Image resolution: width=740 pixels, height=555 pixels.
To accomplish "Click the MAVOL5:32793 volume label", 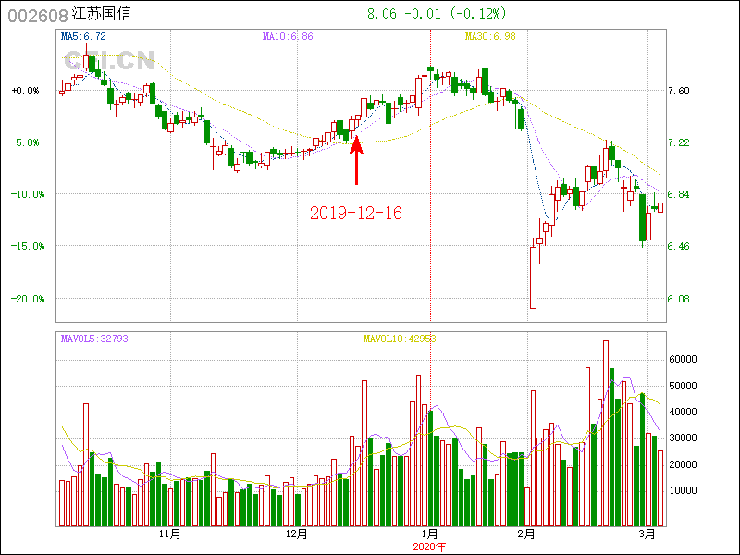I will pos(94,339).
